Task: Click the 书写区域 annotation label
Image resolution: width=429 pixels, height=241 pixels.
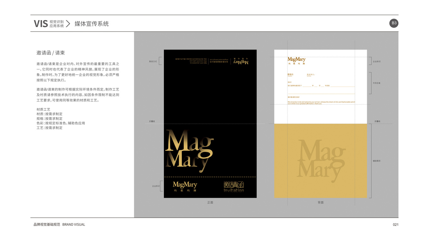Action: pos(377,83)
